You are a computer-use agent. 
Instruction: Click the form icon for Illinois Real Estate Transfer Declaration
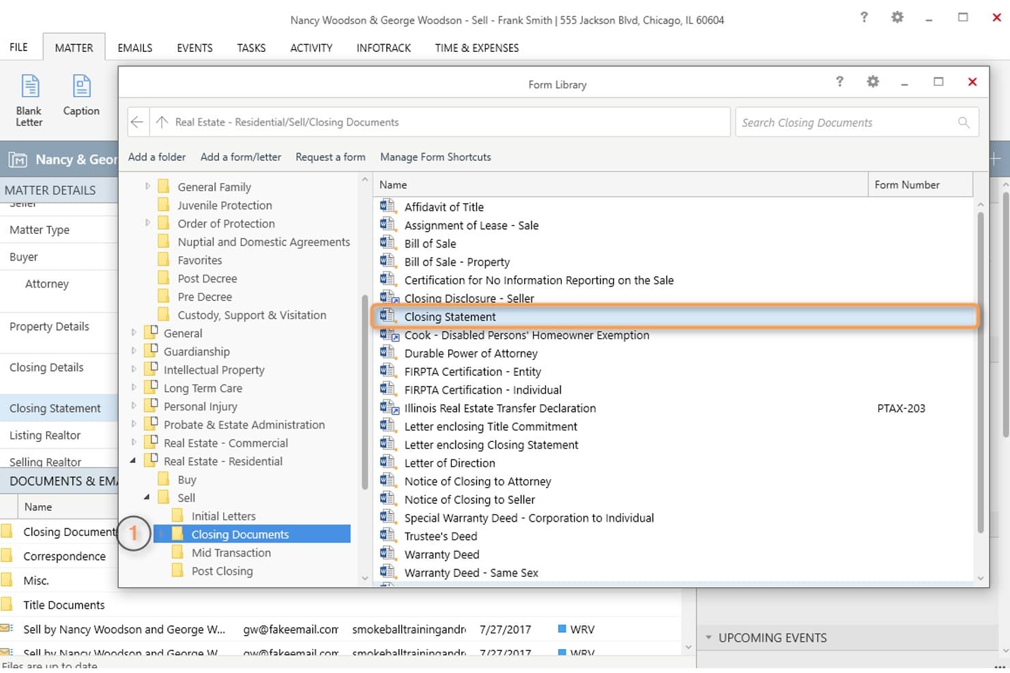(388, 408)
